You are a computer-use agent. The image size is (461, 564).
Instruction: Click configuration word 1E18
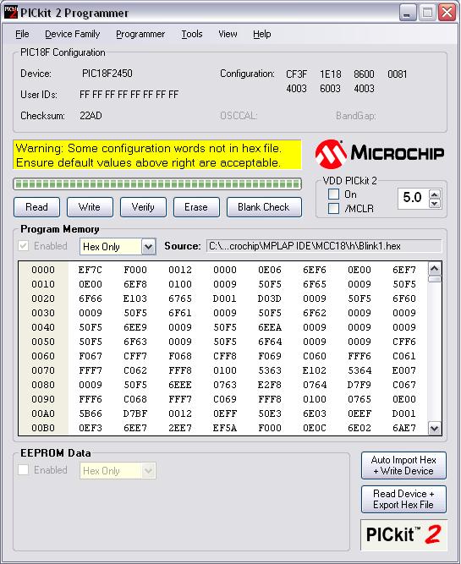pos(331,74)
